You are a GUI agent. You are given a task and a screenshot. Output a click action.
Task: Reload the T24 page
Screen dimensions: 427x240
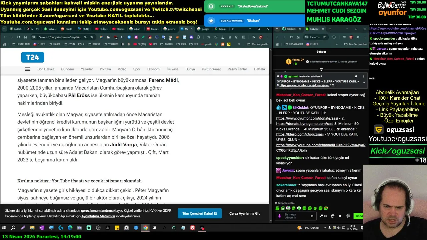coord(18,37)
